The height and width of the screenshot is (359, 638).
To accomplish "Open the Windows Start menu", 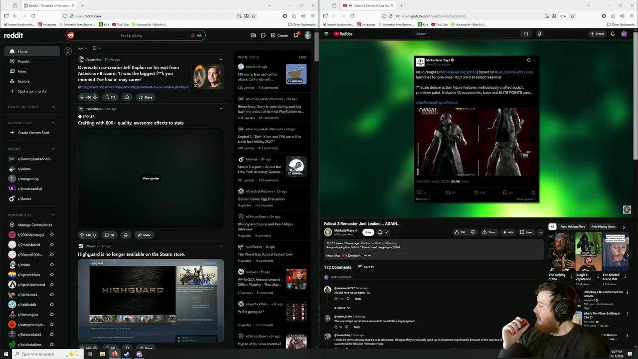I will pos(6,354).
